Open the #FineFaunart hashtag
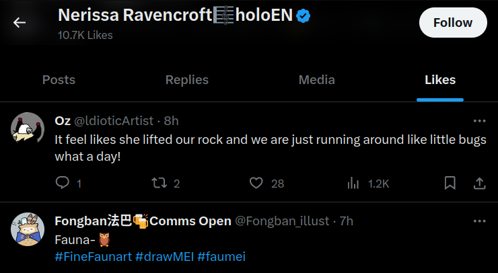Viewport: 498px width, 273px height. [x=93, y=257]
